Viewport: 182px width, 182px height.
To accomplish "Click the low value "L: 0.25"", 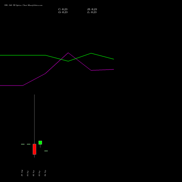I will 92,12.
